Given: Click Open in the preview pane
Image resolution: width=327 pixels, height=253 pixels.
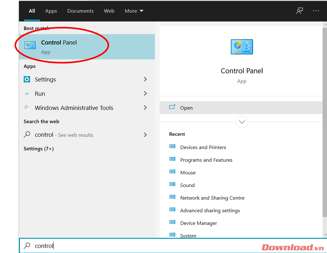Looking at the screenshot, I should coord(241,108).
